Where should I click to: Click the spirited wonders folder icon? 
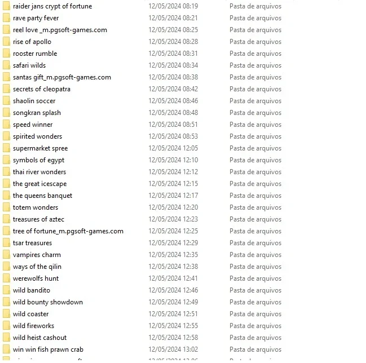coord(6,136)
